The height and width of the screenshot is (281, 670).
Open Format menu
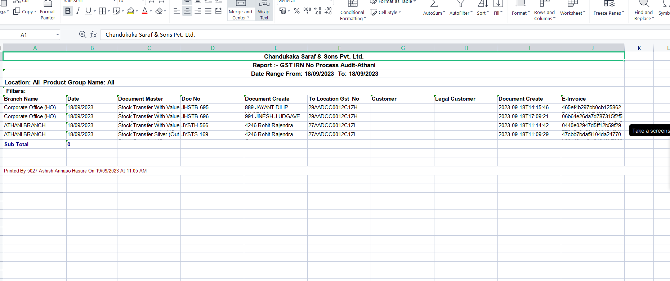(x=521, y=8)
